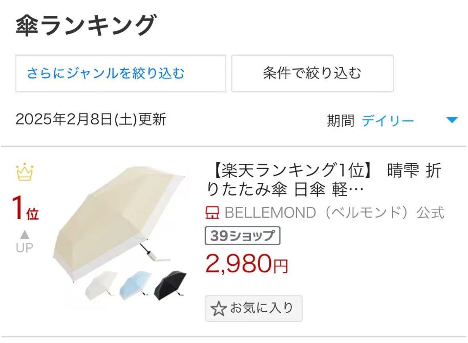Click the red shop icon beside BELLEMOND
This screenshot has width=468, height=343.
[212, 213]
